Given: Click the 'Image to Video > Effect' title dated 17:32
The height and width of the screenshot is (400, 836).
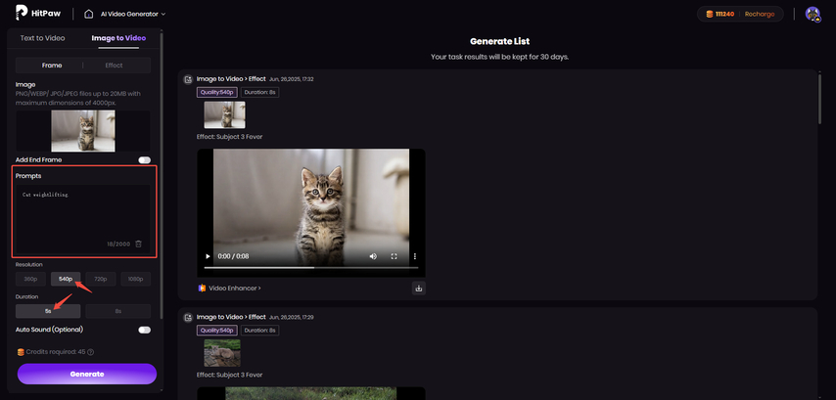Looking at the screenshot, I should (231, 79).
